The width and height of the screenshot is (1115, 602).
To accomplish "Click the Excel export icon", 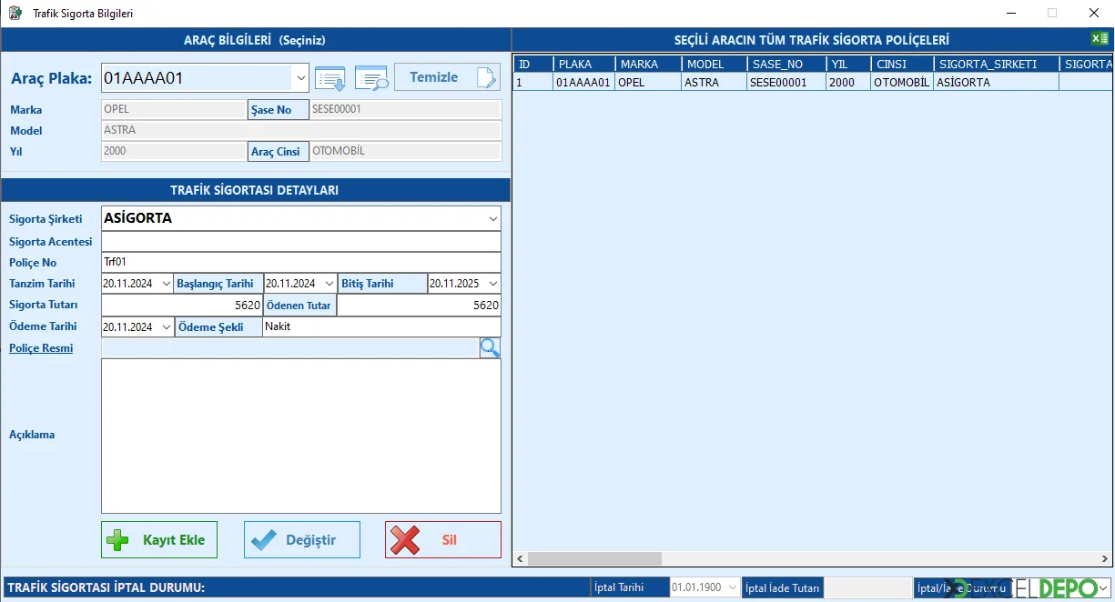I will (x=1100, y=39).
